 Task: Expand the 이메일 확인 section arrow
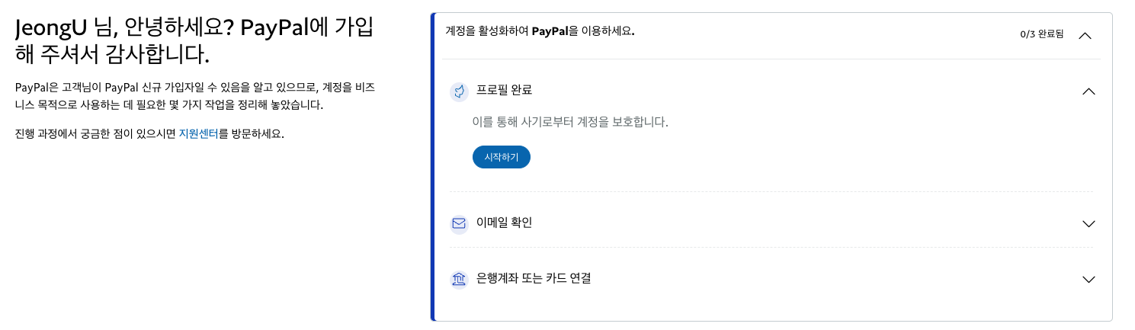[1089, 224]
